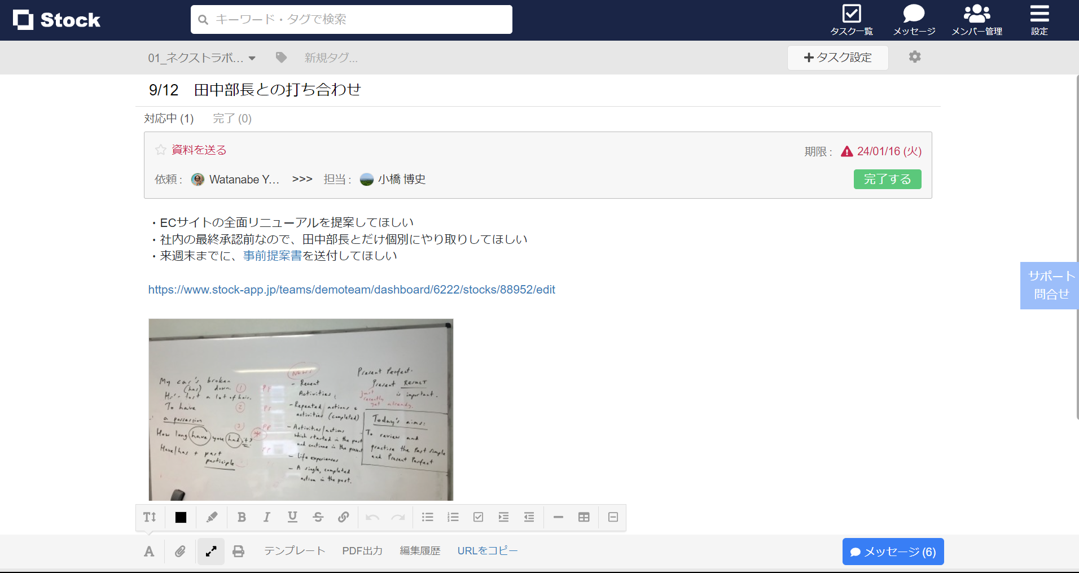Open the black text color dropdown
The width and height of the screenshot is (1079, 573).
180,517
